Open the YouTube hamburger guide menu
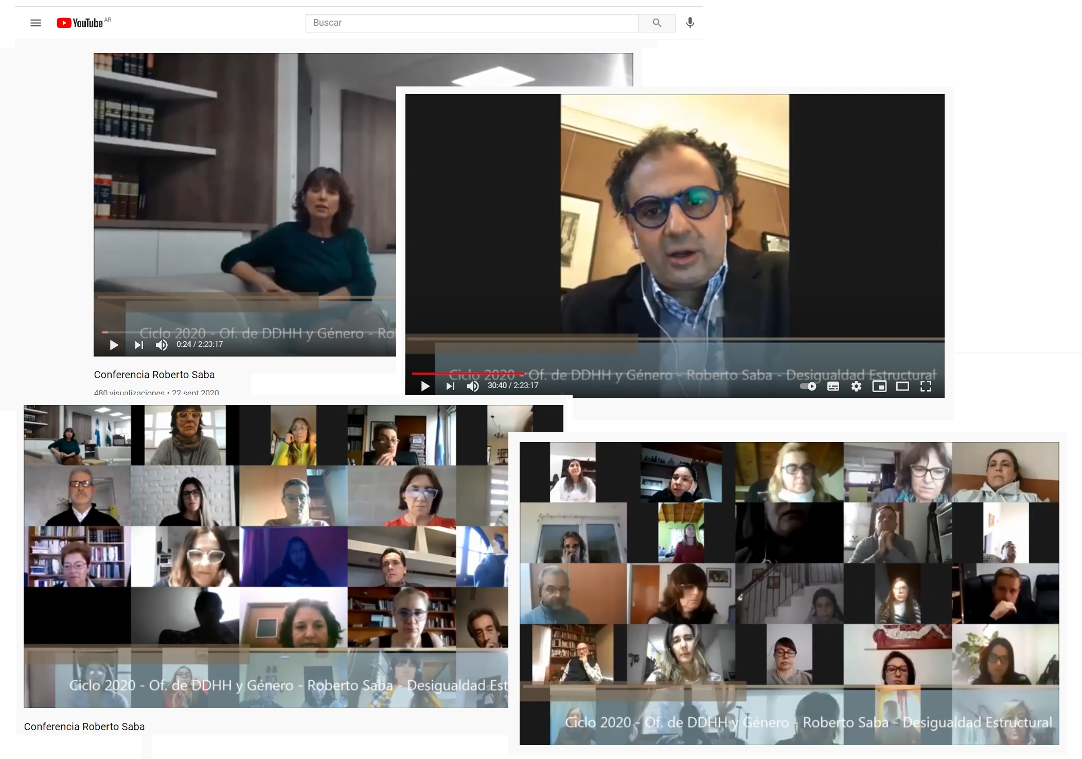Image resolution: width=1082 pixels, height=759 pixels. point(36,23)
